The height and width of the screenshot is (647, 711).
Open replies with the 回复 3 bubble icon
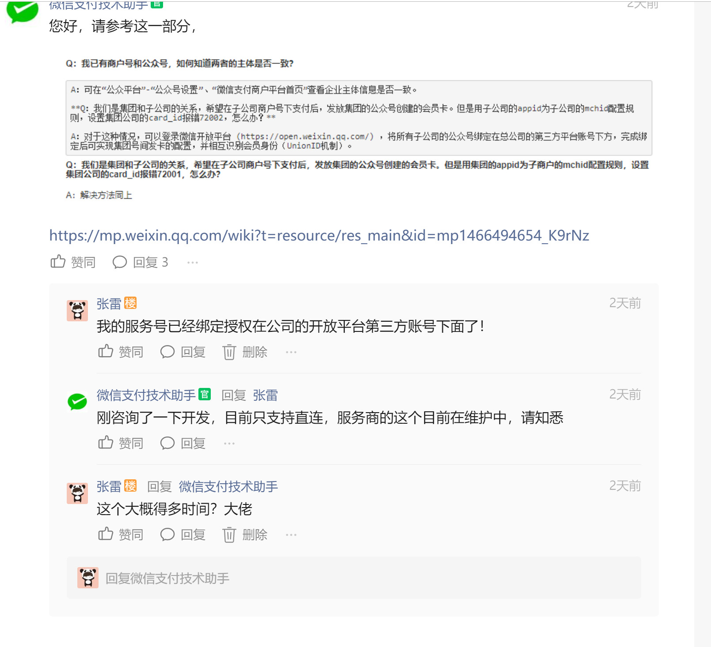pos(120,262)
